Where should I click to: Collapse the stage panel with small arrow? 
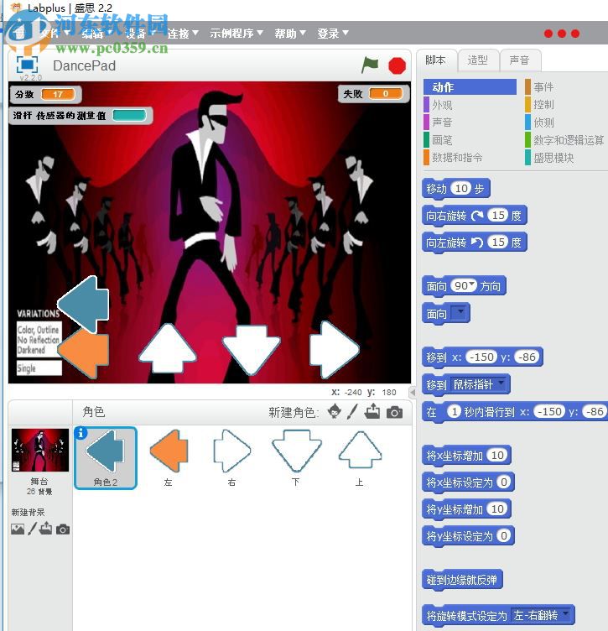(412, 392)
